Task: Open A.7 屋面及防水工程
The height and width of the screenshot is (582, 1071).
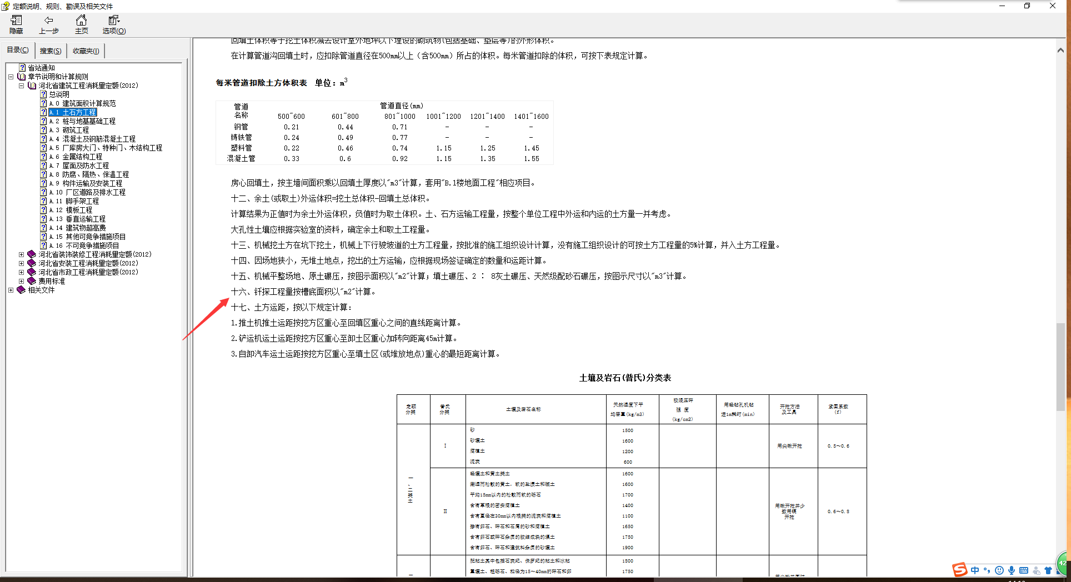Action: 79,165
